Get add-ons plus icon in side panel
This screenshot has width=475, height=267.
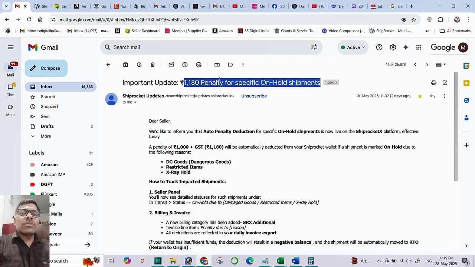[466, 145]
